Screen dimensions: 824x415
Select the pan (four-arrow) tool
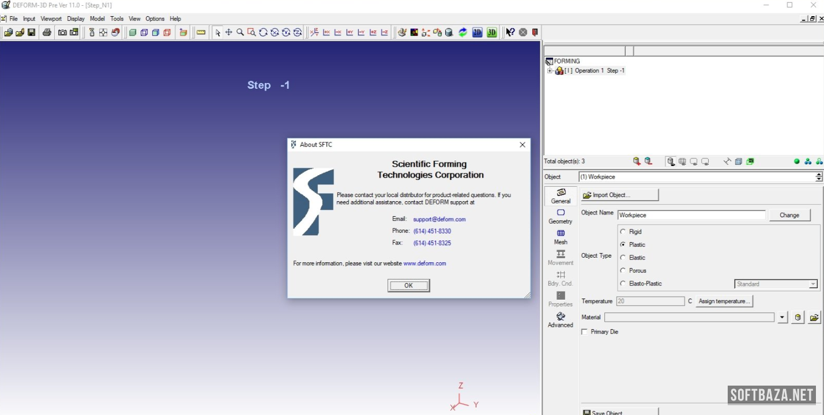tap(228, 32)
